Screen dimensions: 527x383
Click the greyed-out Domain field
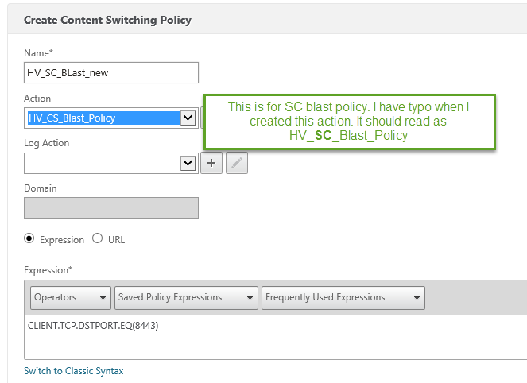pyautogui.click(x=111, y=208)
